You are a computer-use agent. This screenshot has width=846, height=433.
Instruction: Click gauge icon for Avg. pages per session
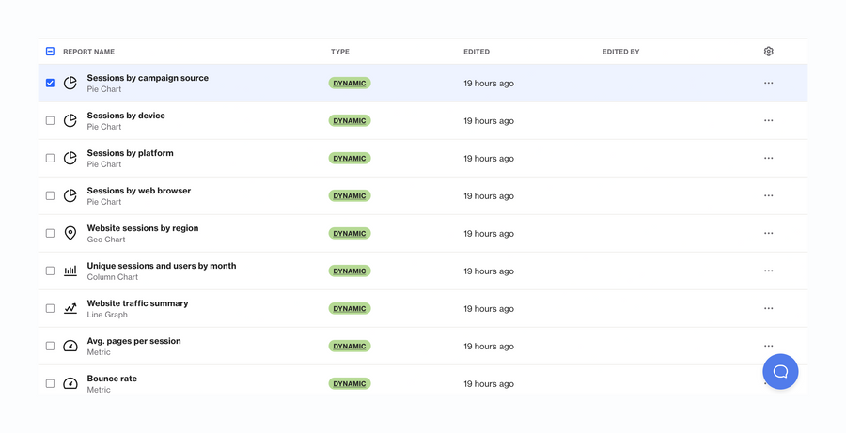point(70,347)
